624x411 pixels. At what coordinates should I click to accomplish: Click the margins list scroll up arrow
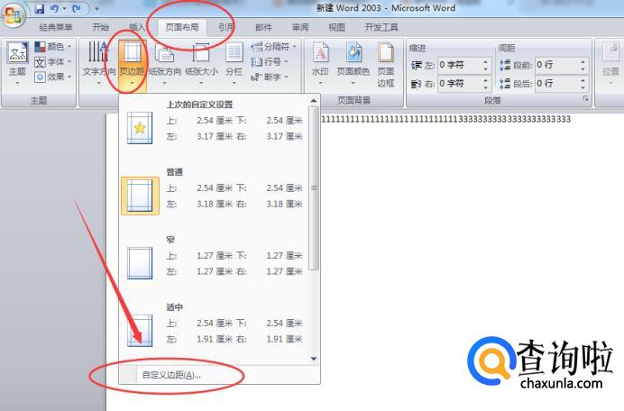coord(314,101)
